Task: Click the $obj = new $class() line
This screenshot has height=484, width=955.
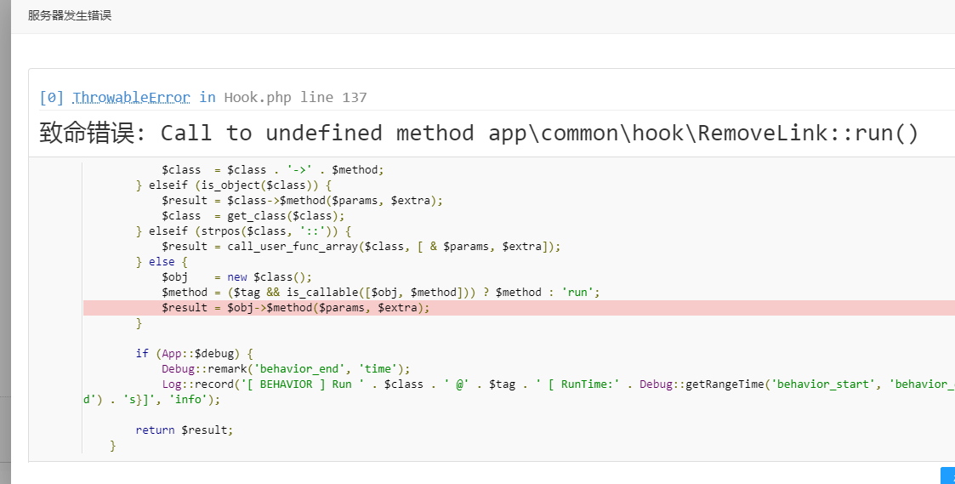Action: (236, 277)
